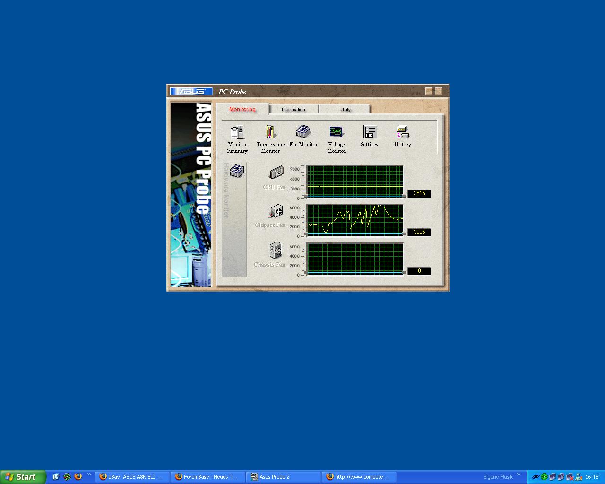Click the green star Quick Launch icon
This screenshot has height=484, width=605.
tap(67, 477)
